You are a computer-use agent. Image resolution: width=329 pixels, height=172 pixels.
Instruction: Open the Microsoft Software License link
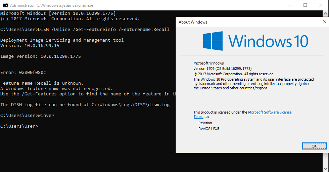(270, 112)
